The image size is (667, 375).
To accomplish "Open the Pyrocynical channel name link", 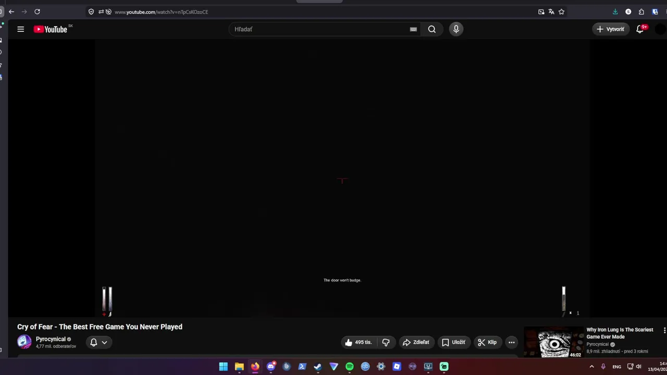I will click(51, 339).
